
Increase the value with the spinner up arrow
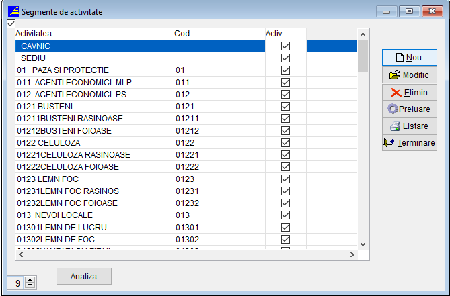point(30,280)
